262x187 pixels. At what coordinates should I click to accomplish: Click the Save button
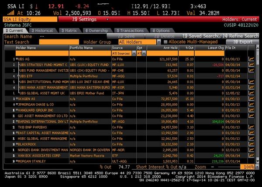126,36
